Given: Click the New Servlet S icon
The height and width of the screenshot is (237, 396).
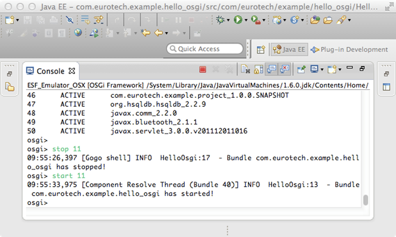Looking at the screenshot, I should pyautogui.click(x=294, y=20).
